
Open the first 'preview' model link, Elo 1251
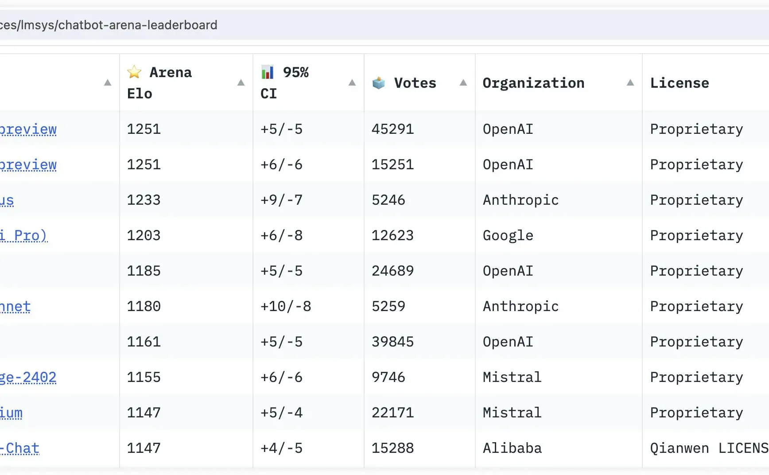(28, 129)
